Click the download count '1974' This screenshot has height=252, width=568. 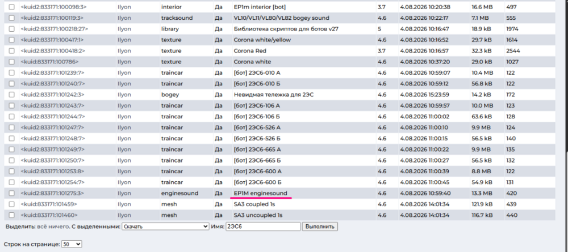(x=512, y=29)
